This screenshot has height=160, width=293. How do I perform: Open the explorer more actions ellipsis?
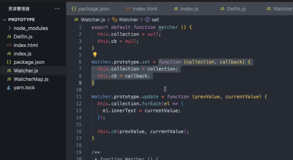click(57, 9)
